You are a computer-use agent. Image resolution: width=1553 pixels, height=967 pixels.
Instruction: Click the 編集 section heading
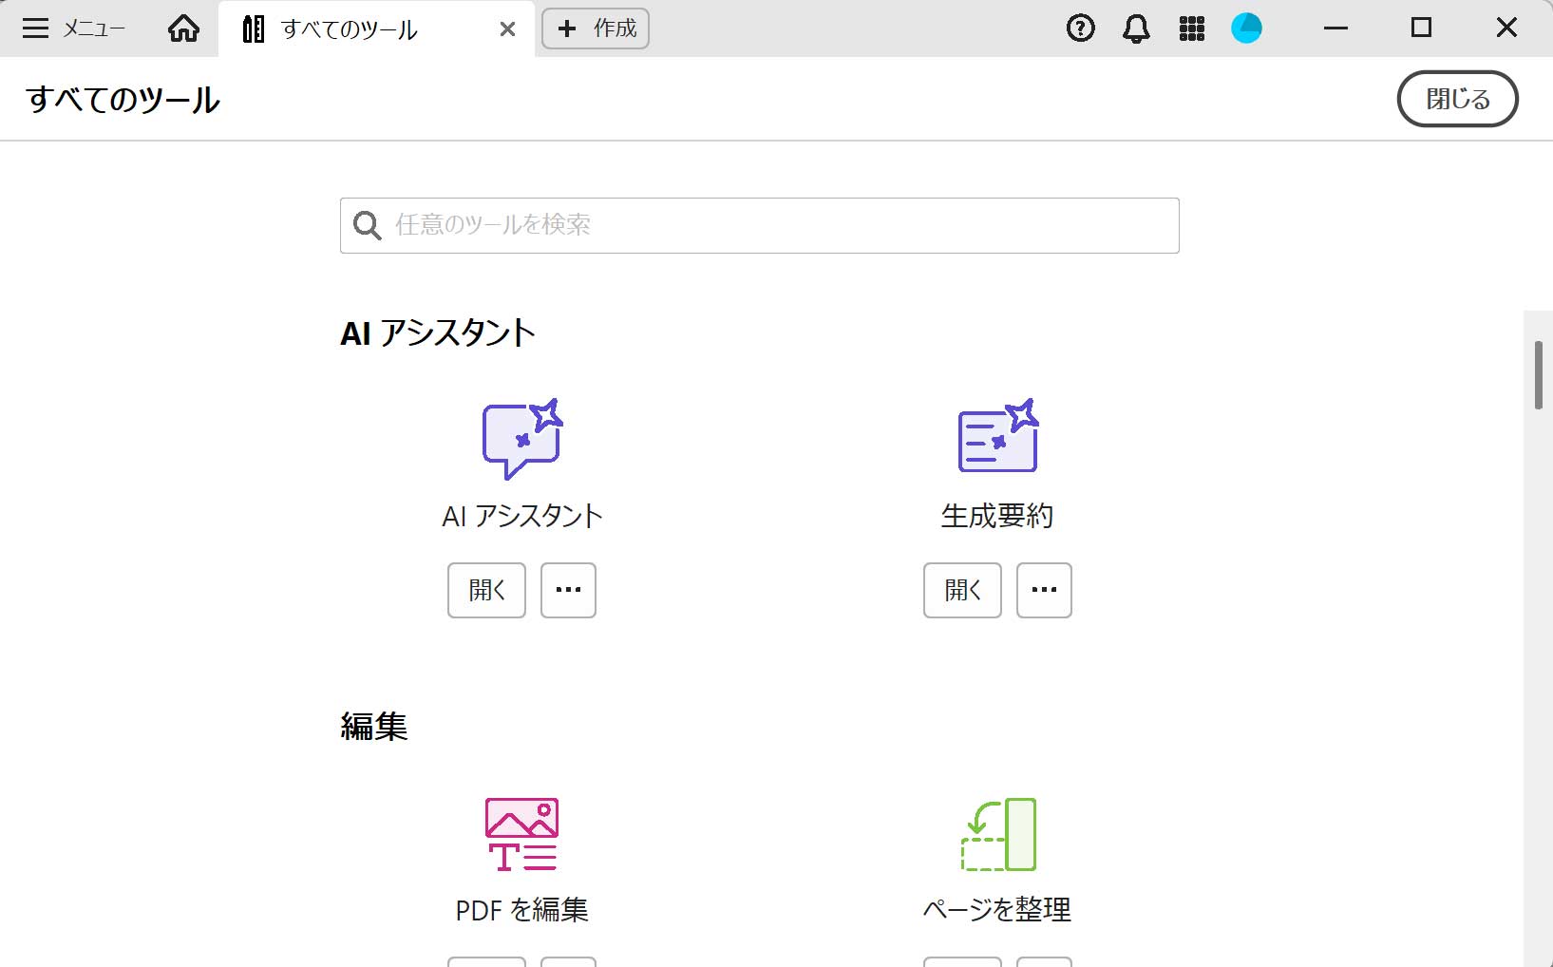374,727
